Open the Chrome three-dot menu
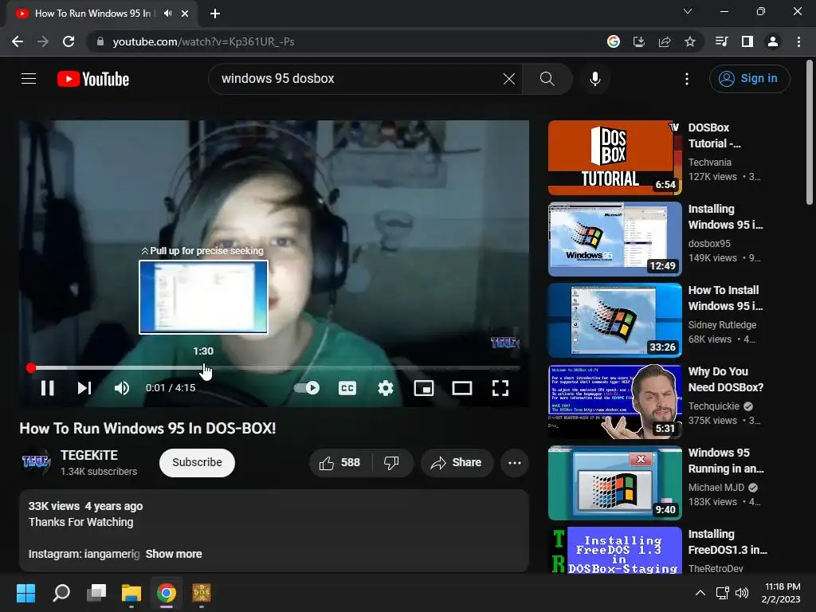The width and height of the screenshot is (816, 612). click(798, 41)
